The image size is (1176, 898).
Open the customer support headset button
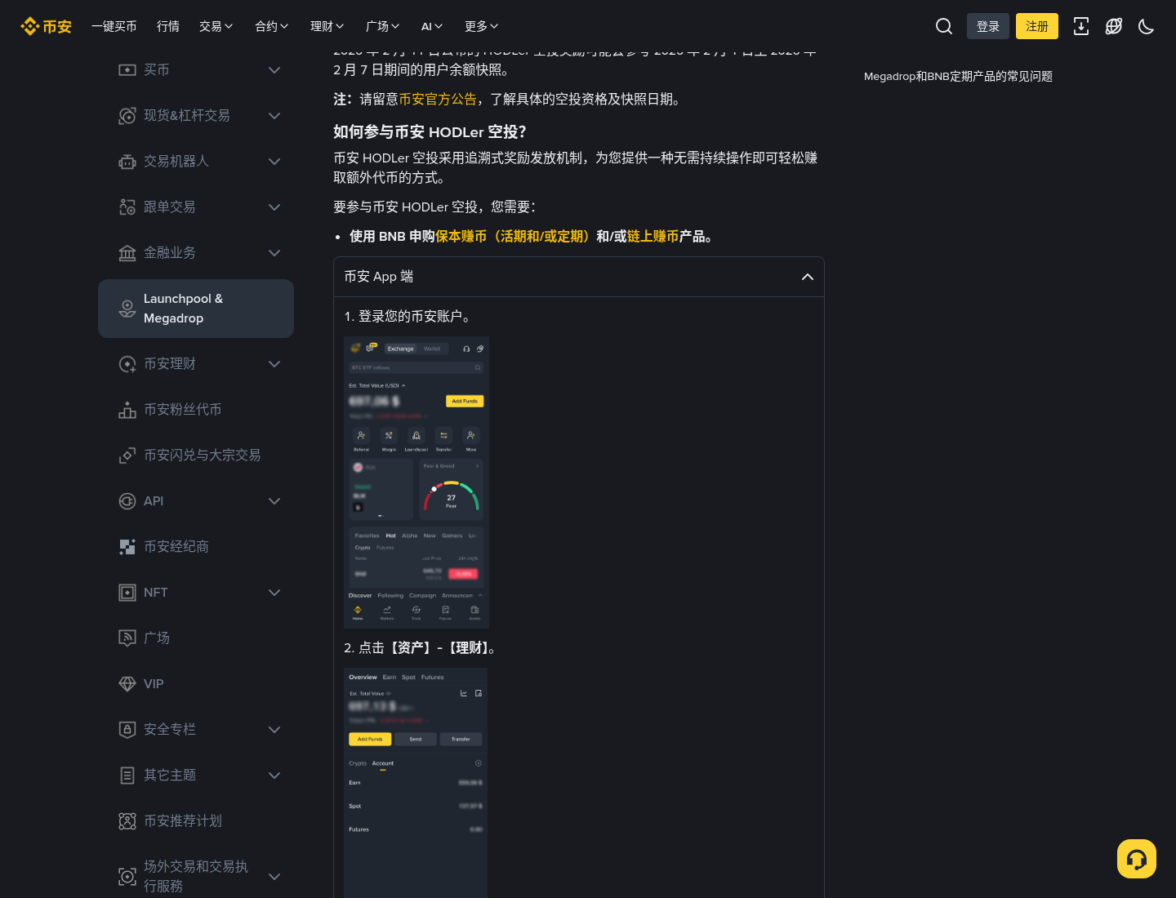pos(1137,859)
